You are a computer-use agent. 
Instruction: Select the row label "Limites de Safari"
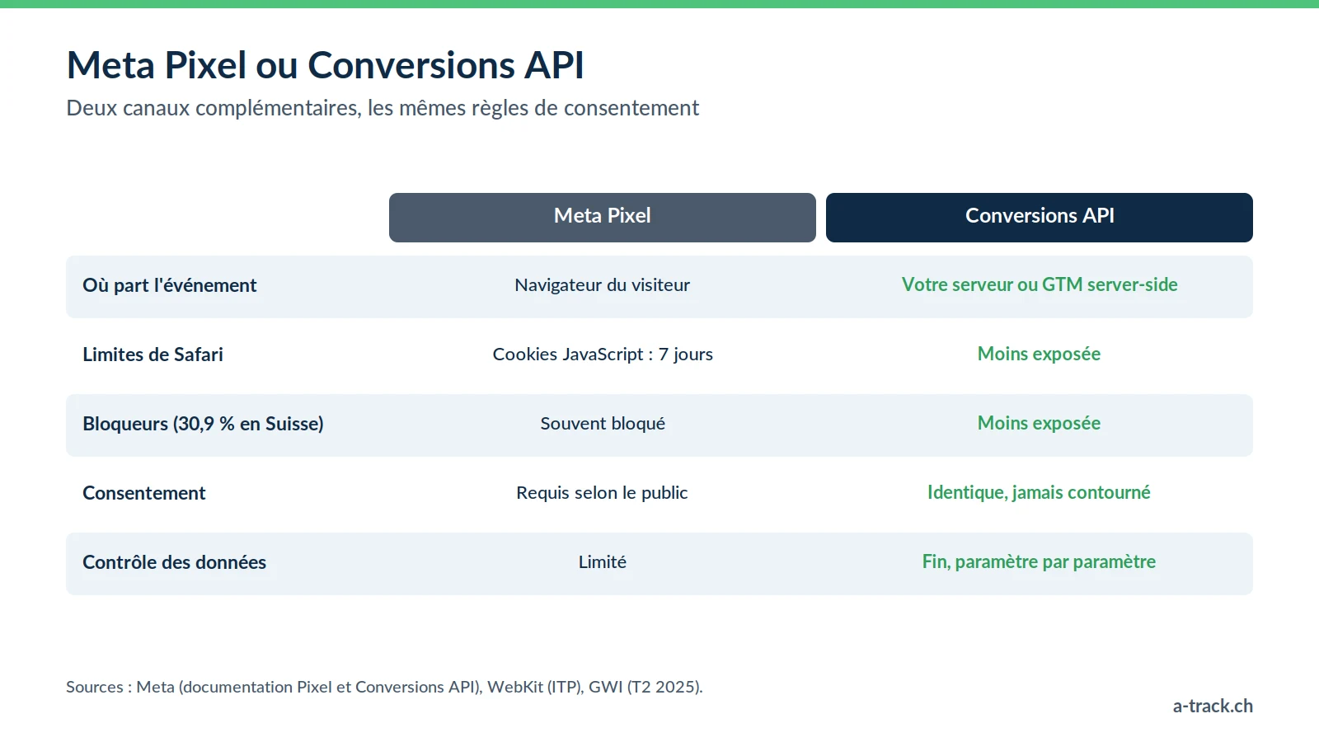pyautogui.click(x=153, y=355)
